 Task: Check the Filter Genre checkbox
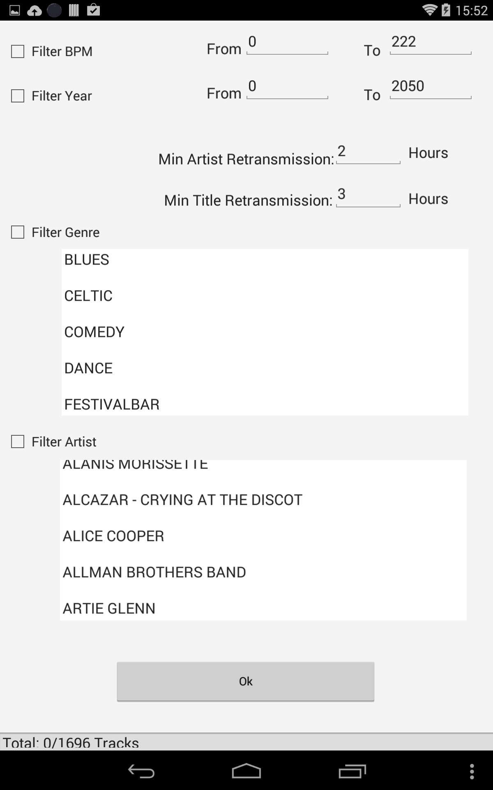point(18,232)
